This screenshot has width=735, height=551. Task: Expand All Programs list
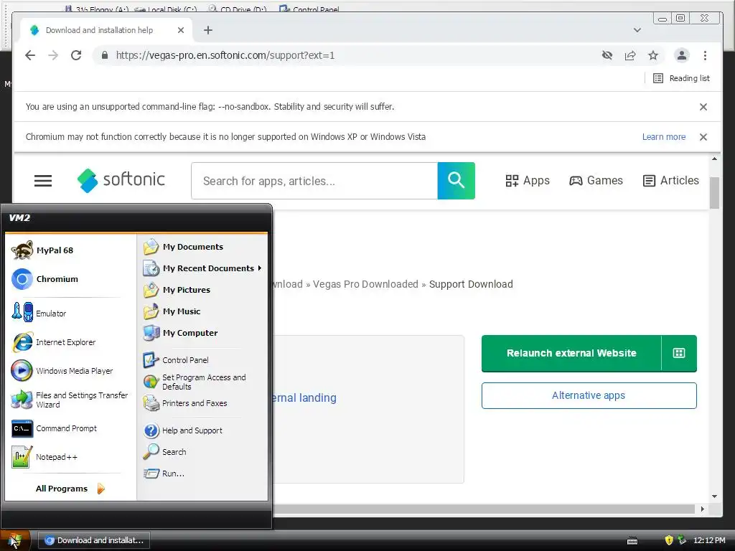[x=70, y=488]
